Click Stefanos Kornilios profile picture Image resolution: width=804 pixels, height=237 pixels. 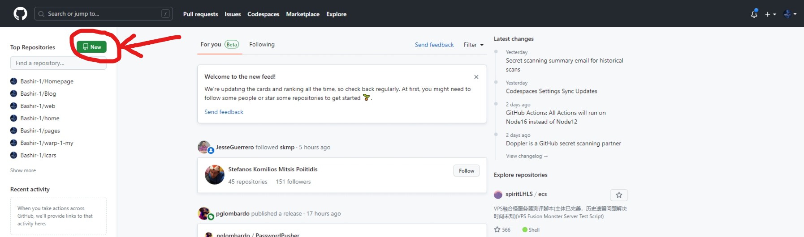215,175
